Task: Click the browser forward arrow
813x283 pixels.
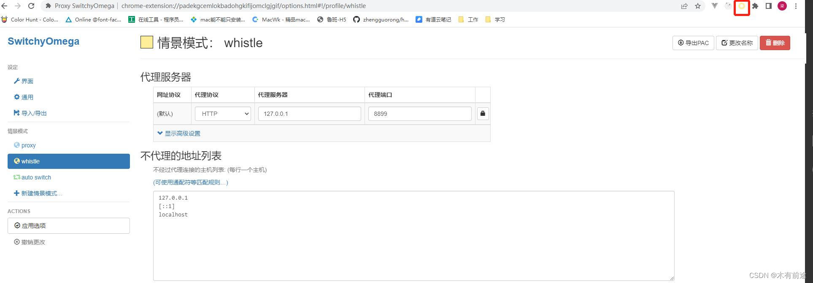Action: pos(18,6)
